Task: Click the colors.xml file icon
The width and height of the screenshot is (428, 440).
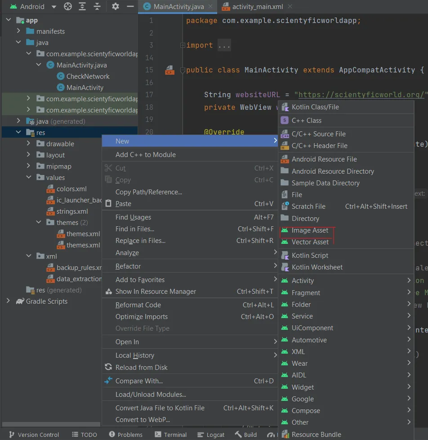Action: tap(50, 189)
